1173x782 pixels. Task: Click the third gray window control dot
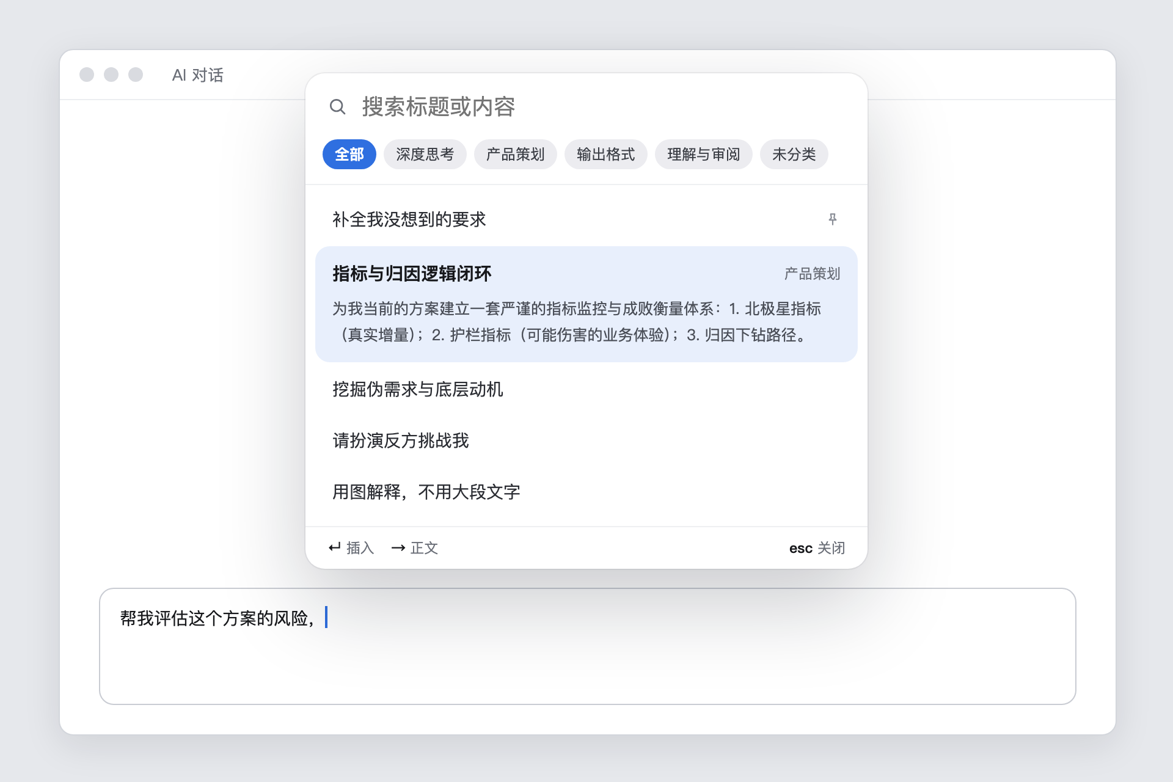(x=136, y=75)
